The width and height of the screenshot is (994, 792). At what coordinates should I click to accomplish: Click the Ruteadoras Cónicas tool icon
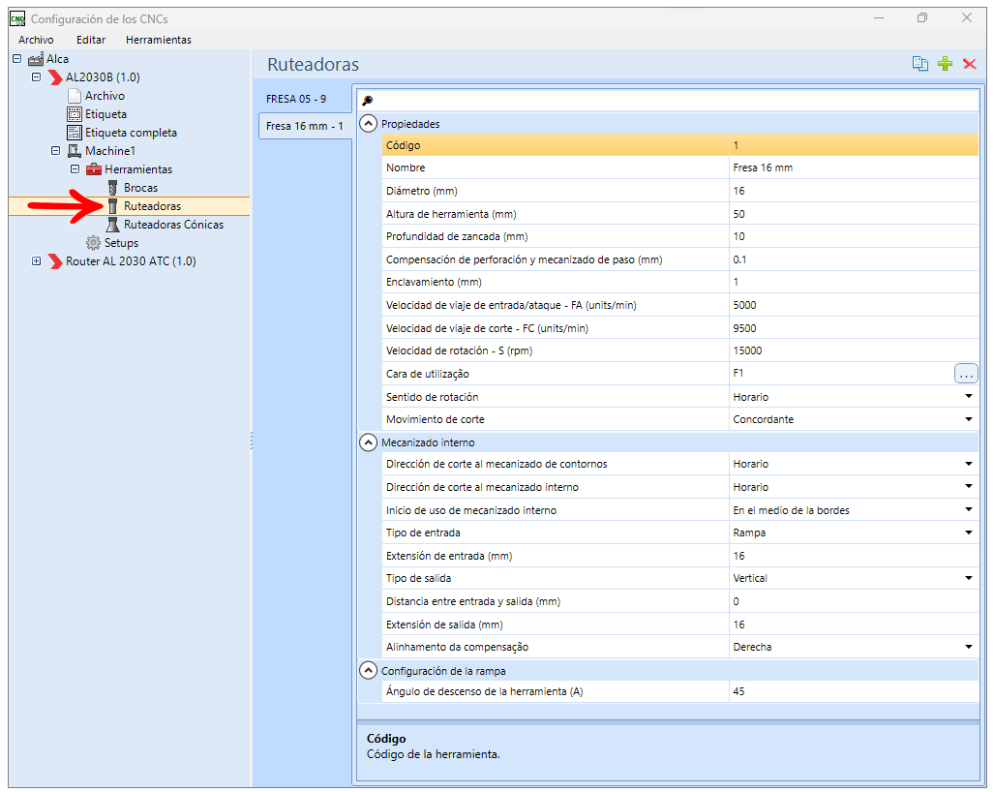click(x=113, y=225)
